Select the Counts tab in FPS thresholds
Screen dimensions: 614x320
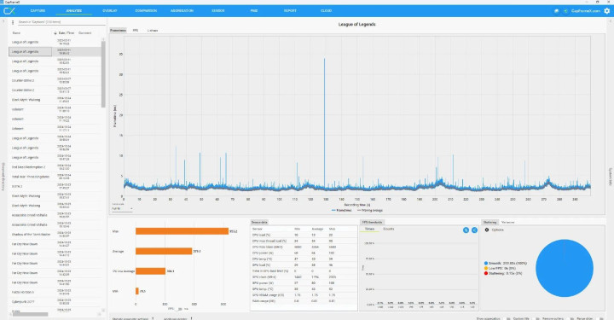[x=389, y=229]
